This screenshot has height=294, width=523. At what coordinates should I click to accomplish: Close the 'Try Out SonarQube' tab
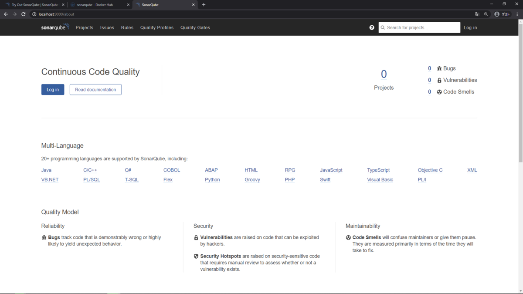coord(63,5)
